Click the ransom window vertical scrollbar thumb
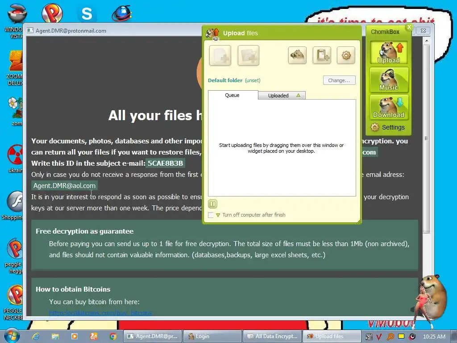 coord(426,138)
